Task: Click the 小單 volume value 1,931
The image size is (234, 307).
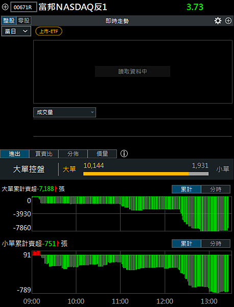Action: point(200,166)
